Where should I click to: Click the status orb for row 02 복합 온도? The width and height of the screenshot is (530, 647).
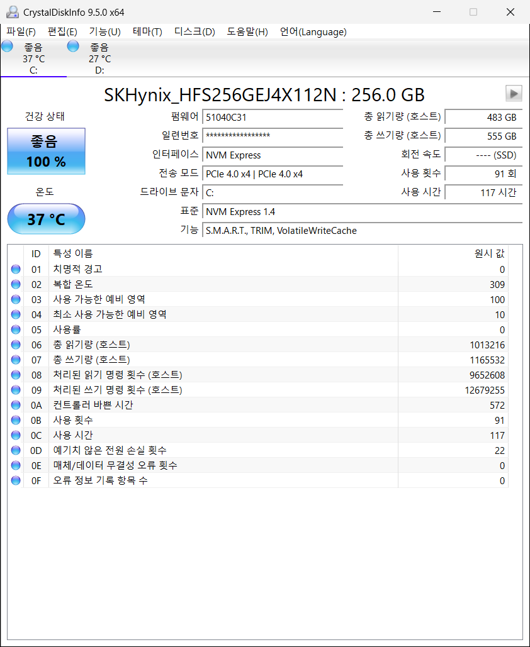pos(16,284)
